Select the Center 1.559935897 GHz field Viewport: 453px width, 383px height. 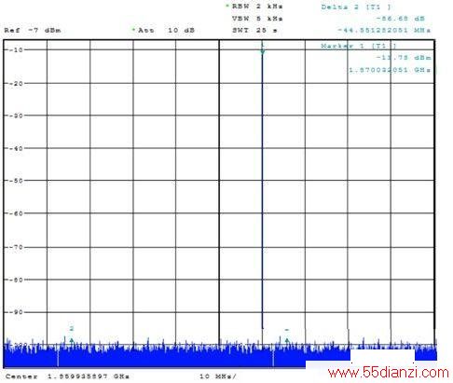click(67, 376)
